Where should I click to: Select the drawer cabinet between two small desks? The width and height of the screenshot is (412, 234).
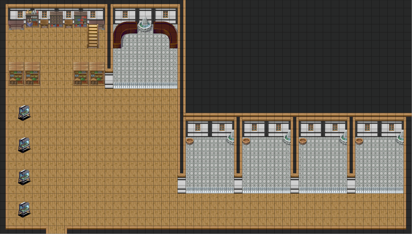point(56,19)
